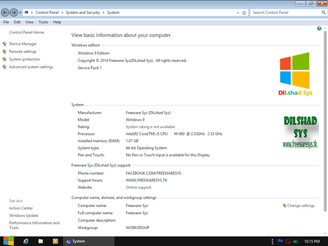
Task: Open System protection
Action: [24, 59]
